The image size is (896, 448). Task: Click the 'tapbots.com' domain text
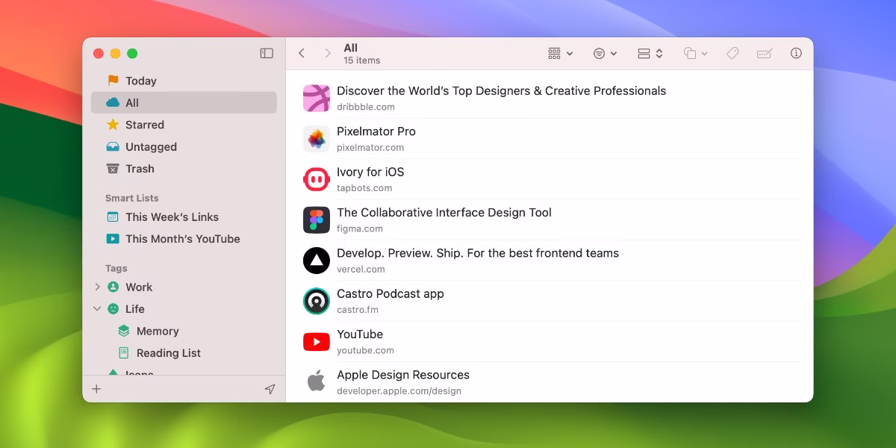(364, 188)
